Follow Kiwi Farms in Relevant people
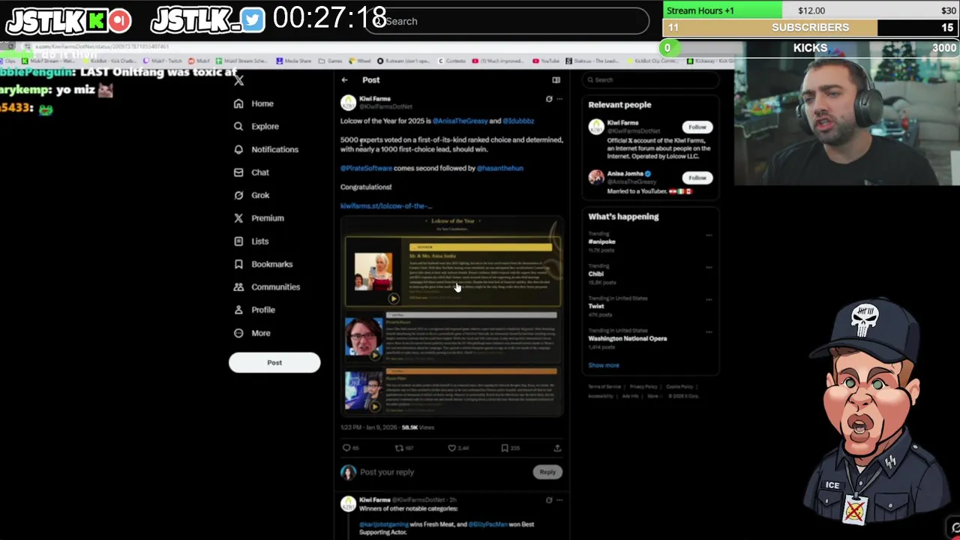The height and width of the screenshot is (540, 960). (x=697, y=127)
